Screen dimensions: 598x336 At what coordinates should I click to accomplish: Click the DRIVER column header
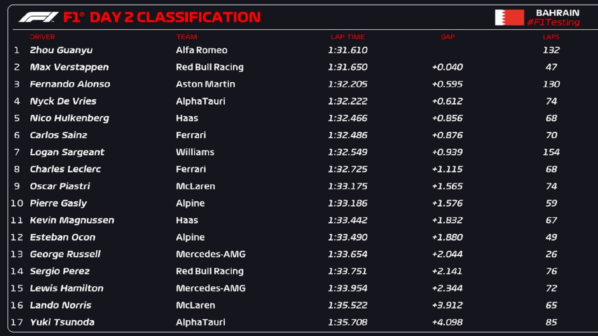click(42, 37)
